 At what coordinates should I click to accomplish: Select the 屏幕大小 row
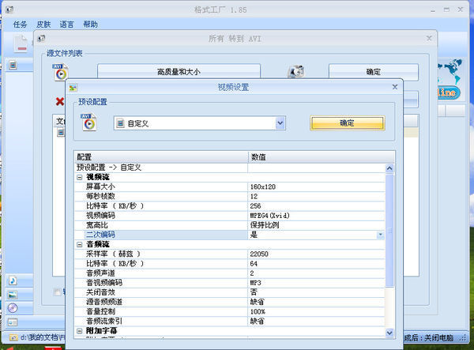pos(230,186)
